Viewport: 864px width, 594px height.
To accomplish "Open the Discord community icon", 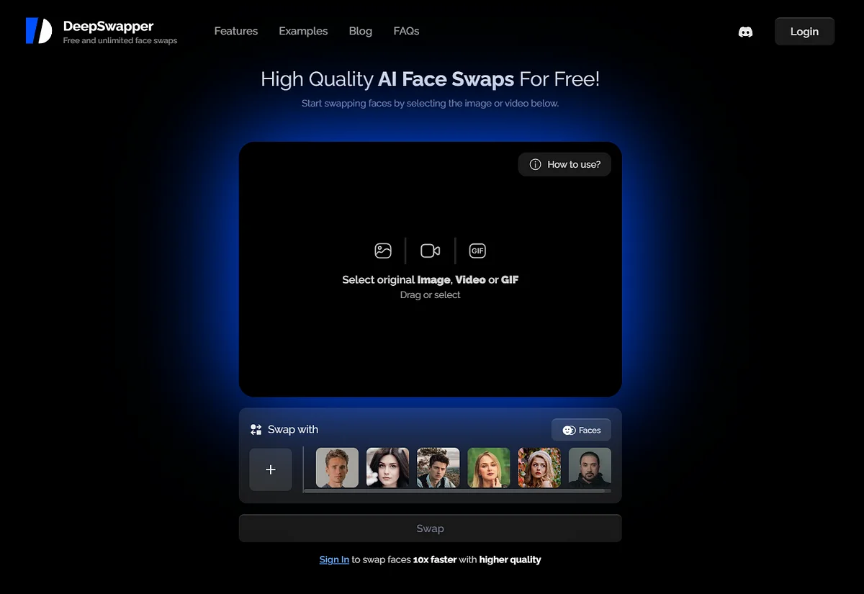I will pos(746,32).
